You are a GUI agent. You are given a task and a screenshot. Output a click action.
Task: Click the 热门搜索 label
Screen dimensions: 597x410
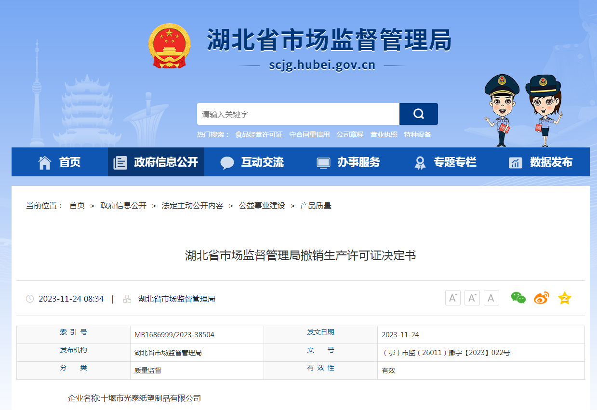[x=213, y=135]
